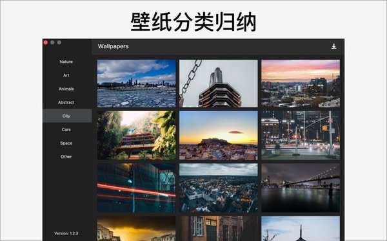Screen dimensions: 387x241
Task: Open the Nature category
Action: 66,62
